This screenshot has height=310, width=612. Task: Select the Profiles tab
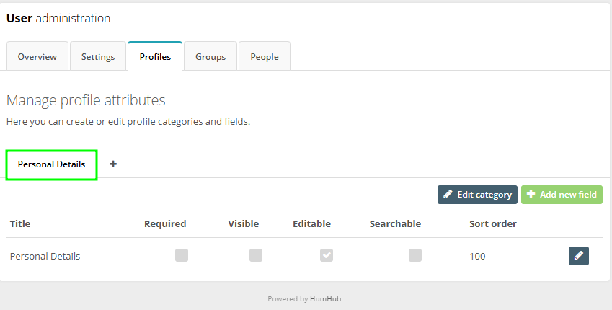coord(155,57)
